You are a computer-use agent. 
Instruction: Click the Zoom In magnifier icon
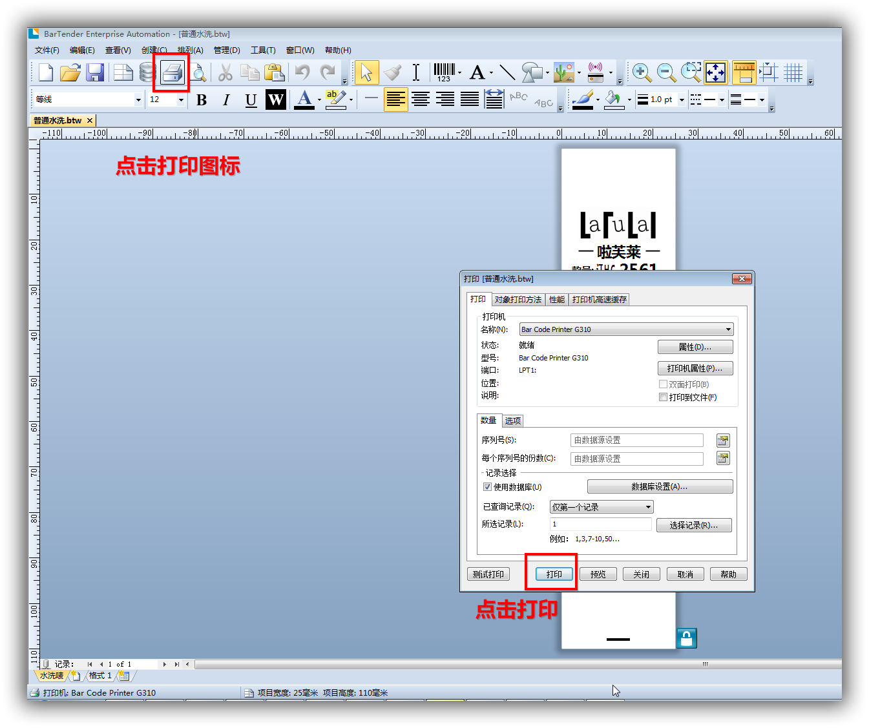[642, 72]
